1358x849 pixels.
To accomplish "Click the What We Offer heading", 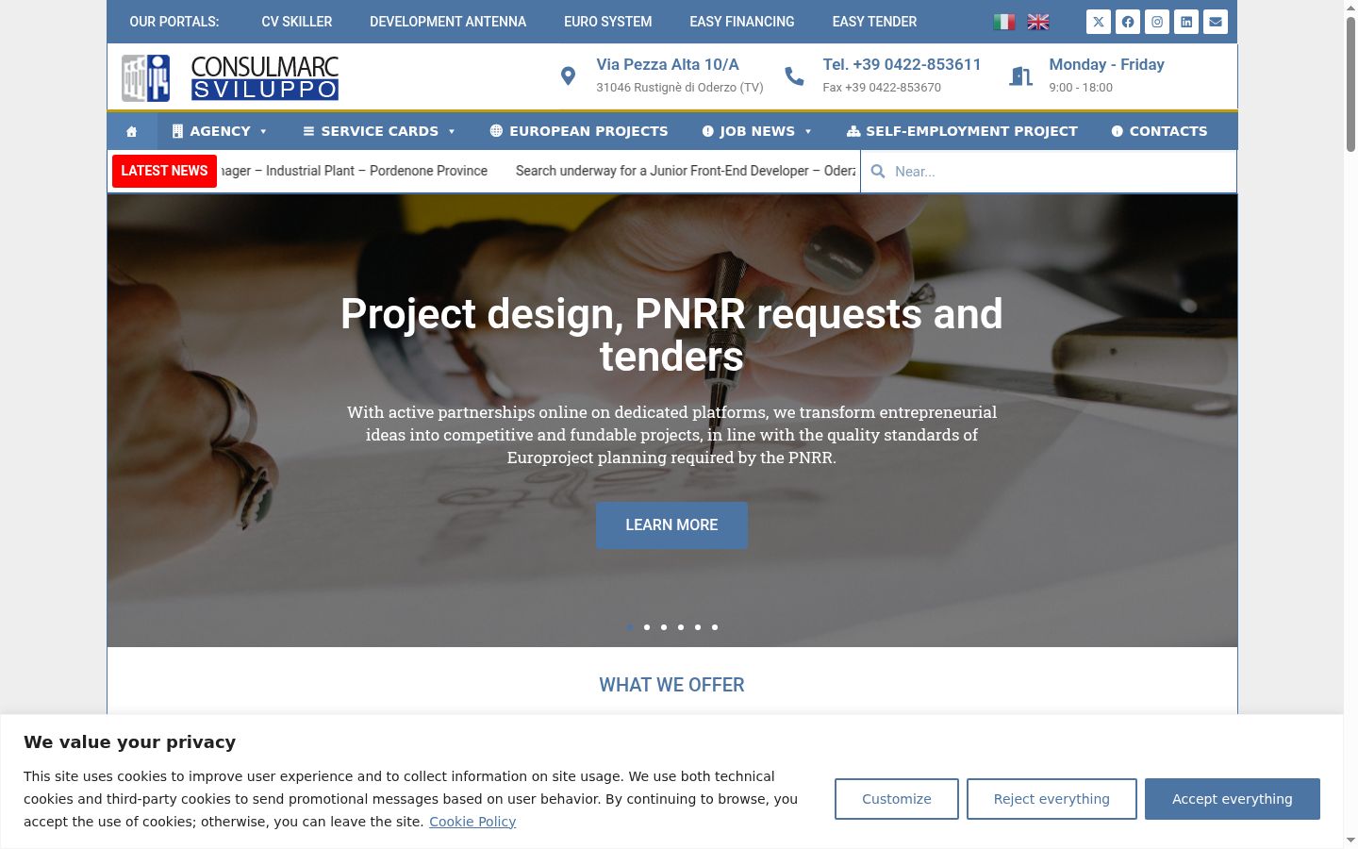I will pos(671,685).
